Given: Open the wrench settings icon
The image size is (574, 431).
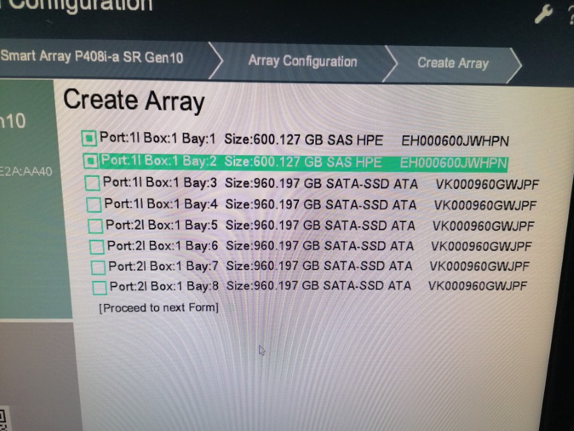Looking at the screenshot, I should pos(543,14).
